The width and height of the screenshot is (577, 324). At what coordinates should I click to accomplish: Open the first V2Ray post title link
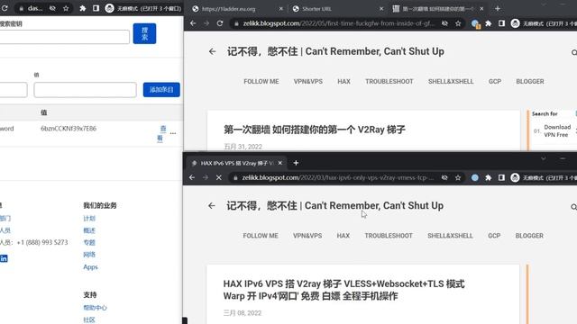point(315,130)
